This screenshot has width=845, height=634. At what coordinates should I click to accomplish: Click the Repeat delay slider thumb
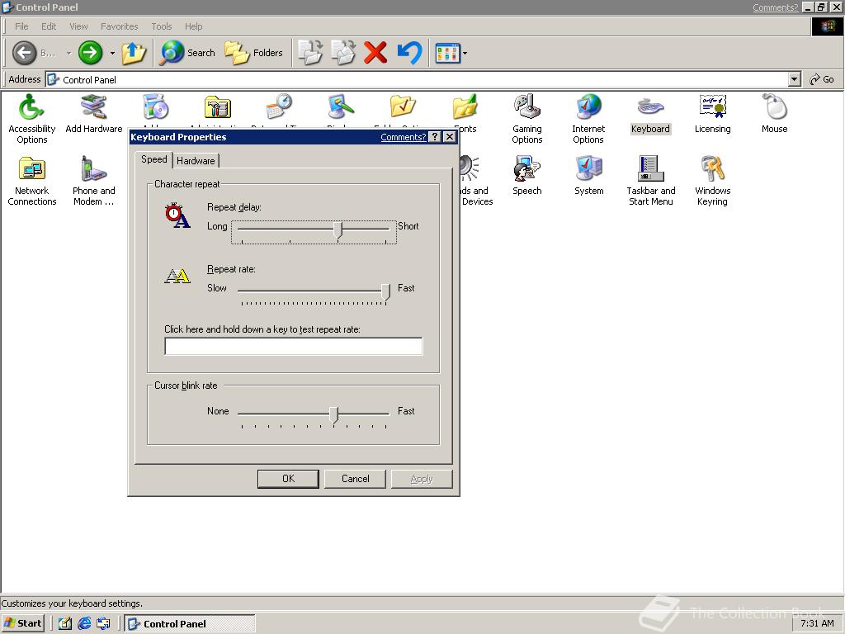338,230
